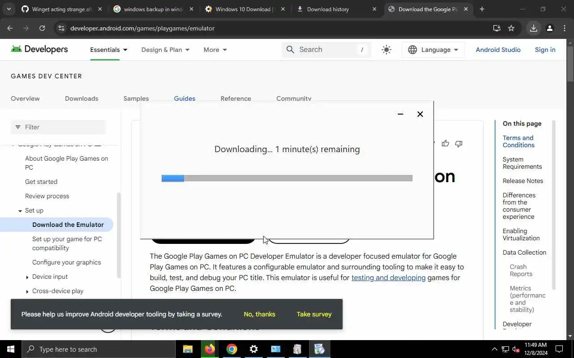Reload the page
This screenshot has height=358, width=574.
tap(42, 28)
